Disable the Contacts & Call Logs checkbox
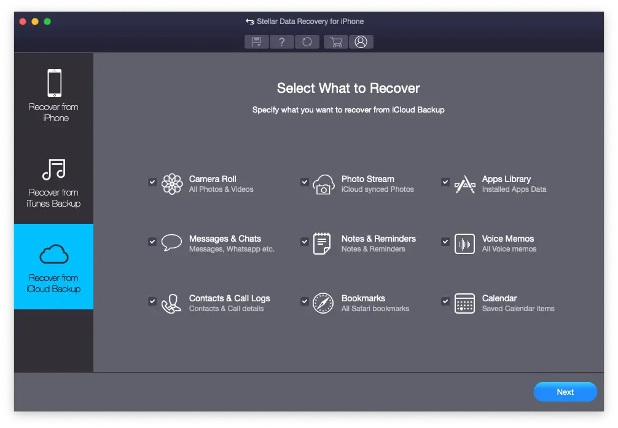 (x=152, y=301)
